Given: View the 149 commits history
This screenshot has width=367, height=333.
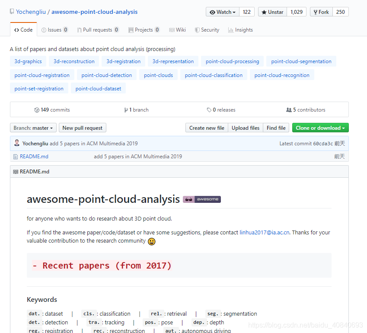Looking at the screenshot, I should pos(52,110).
